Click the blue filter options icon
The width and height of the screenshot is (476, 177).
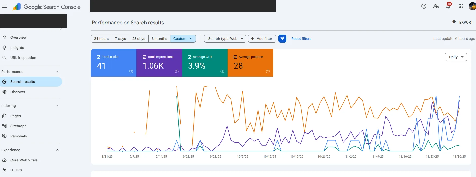tap(282, 39)
